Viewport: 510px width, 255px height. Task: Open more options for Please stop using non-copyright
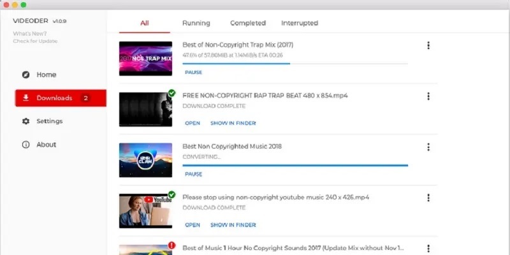point(428,198)
